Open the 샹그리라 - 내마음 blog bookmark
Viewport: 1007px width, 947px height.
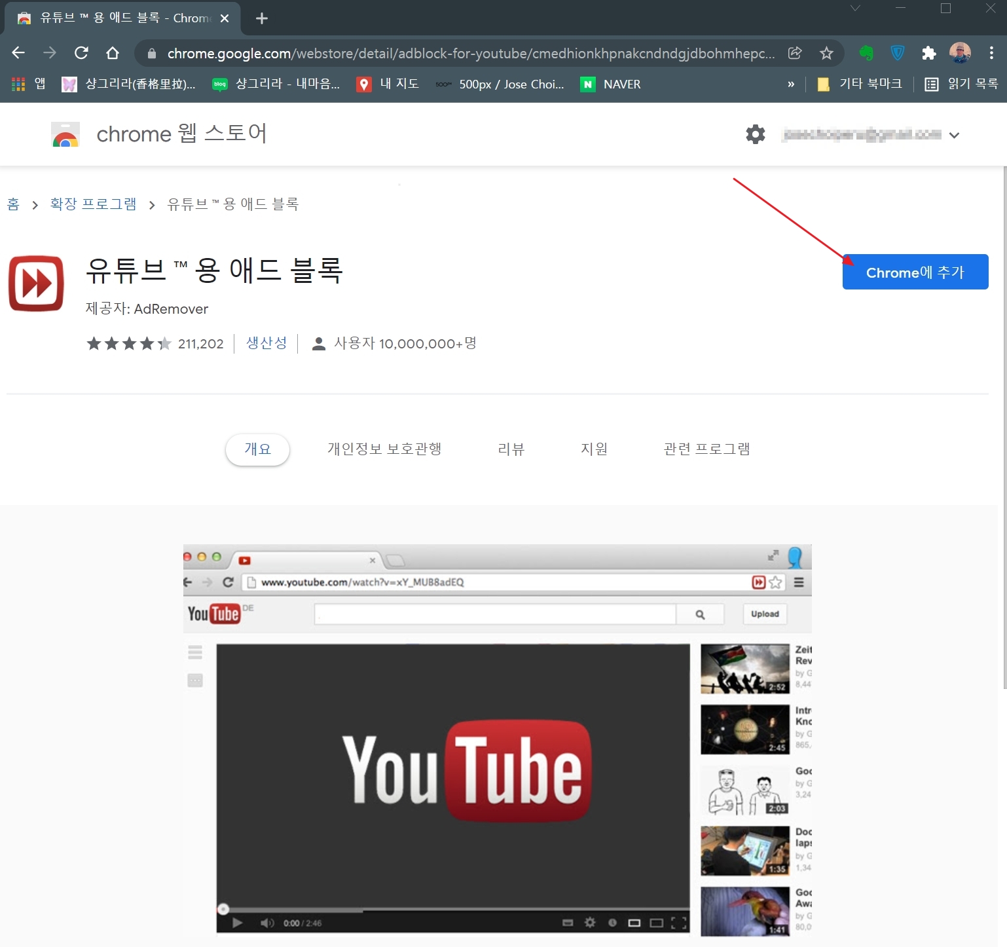click(276, 84)
